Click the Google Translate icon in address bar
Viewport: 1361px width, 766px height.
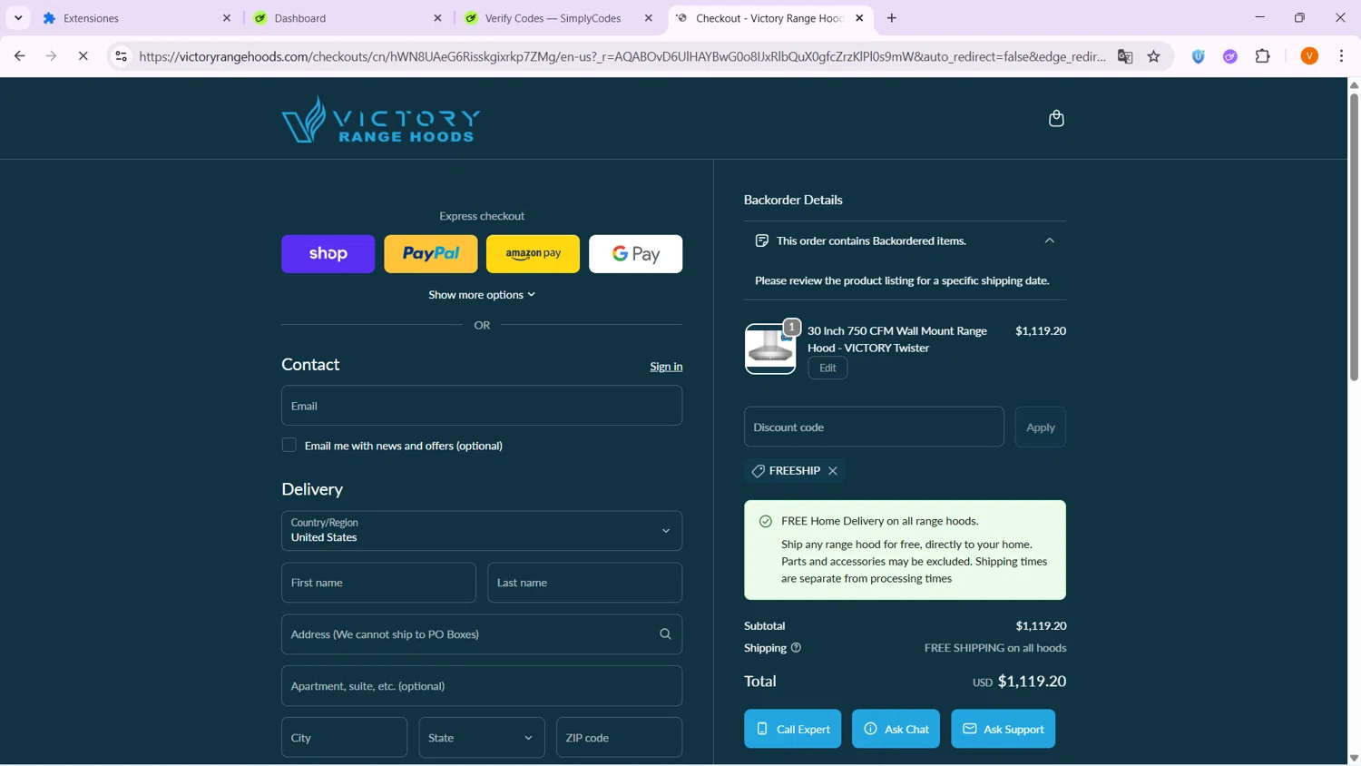(x=1125, y=56)
